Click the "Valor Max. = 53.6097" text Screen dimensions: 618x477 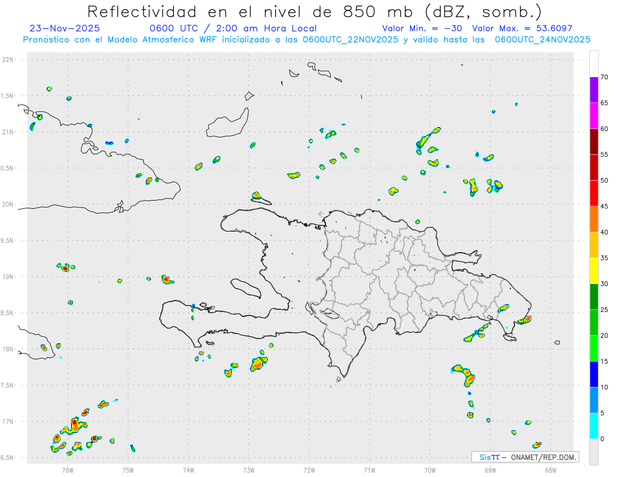pyautogui.click(x=522, y=29)
